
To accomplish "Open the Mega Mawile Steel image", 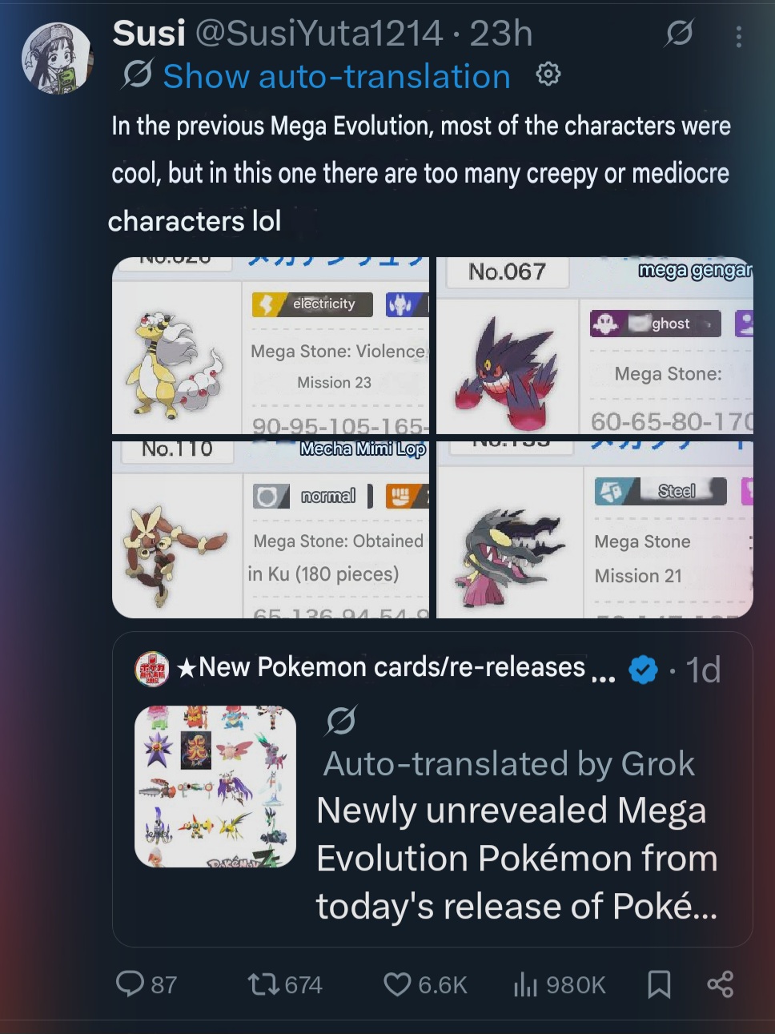I will coord(595,529).
